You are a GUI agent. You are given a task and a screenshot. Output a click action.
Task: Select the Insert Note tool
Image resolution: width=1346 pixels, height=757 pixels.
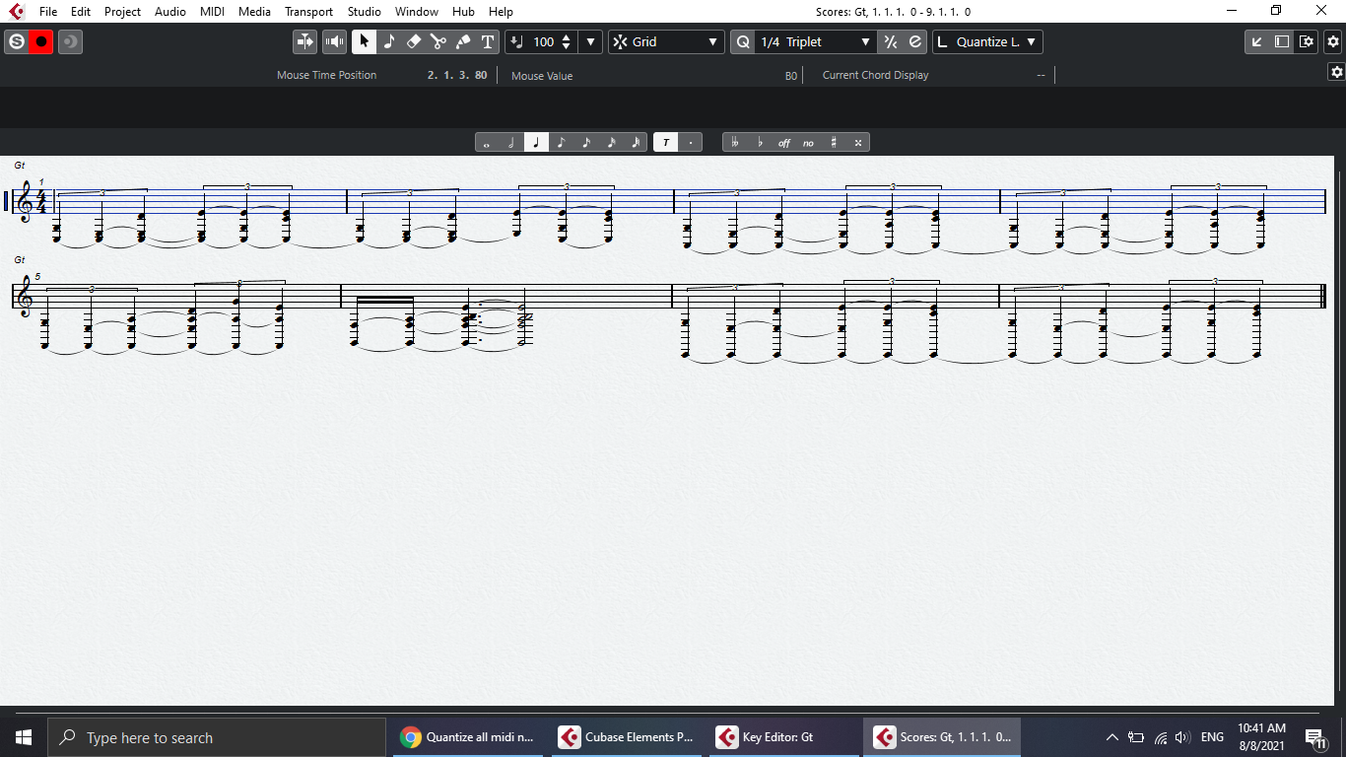point(388,41)
